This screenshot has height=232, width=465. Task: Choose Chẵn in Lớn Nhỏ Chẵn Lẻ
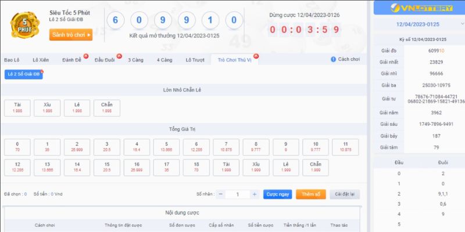[107, 108]
